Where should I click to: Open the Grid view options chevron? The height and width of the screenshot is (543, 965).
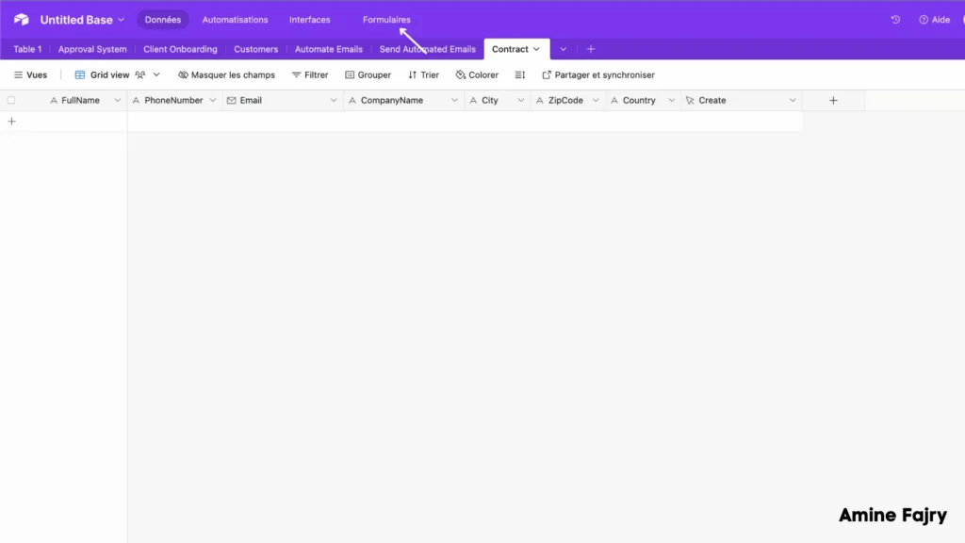pyautogui.click(x=156, y=75)
